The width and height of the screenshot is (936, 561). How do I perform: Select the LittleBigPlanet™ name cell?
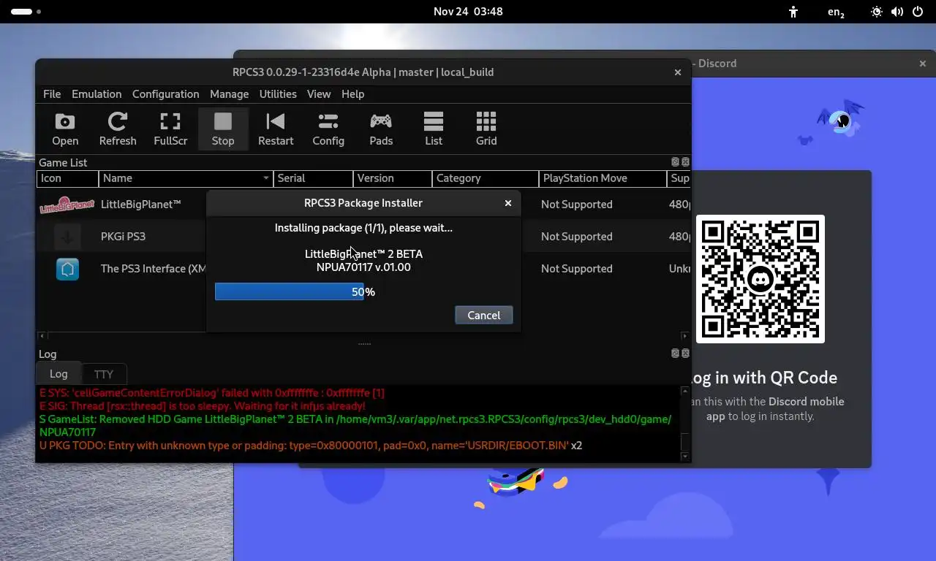click(141, 205)
